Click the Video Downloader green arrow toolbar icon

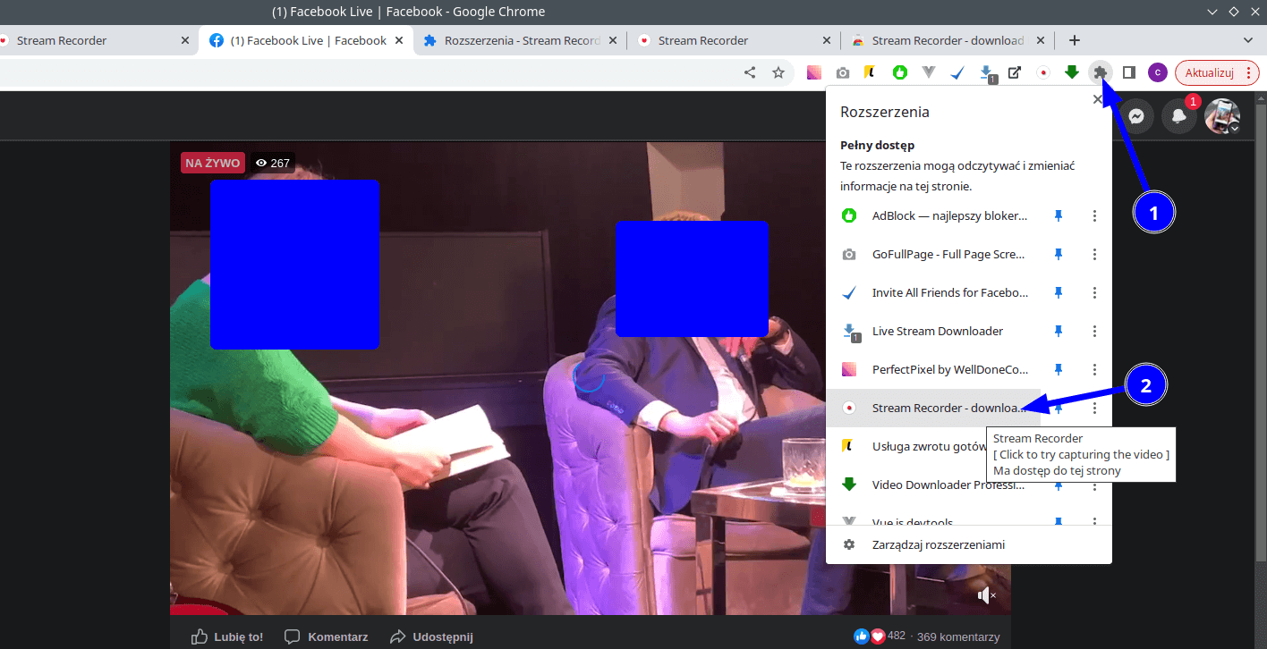point(1072,72)
